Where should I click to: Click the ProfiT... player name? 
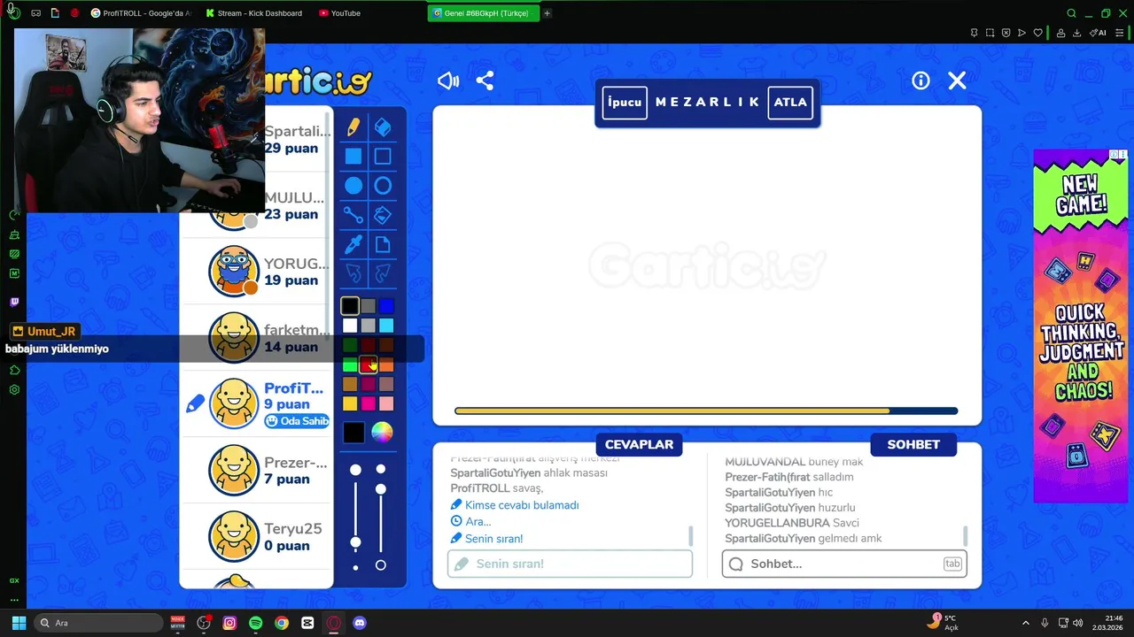click(x=293, y=388)
